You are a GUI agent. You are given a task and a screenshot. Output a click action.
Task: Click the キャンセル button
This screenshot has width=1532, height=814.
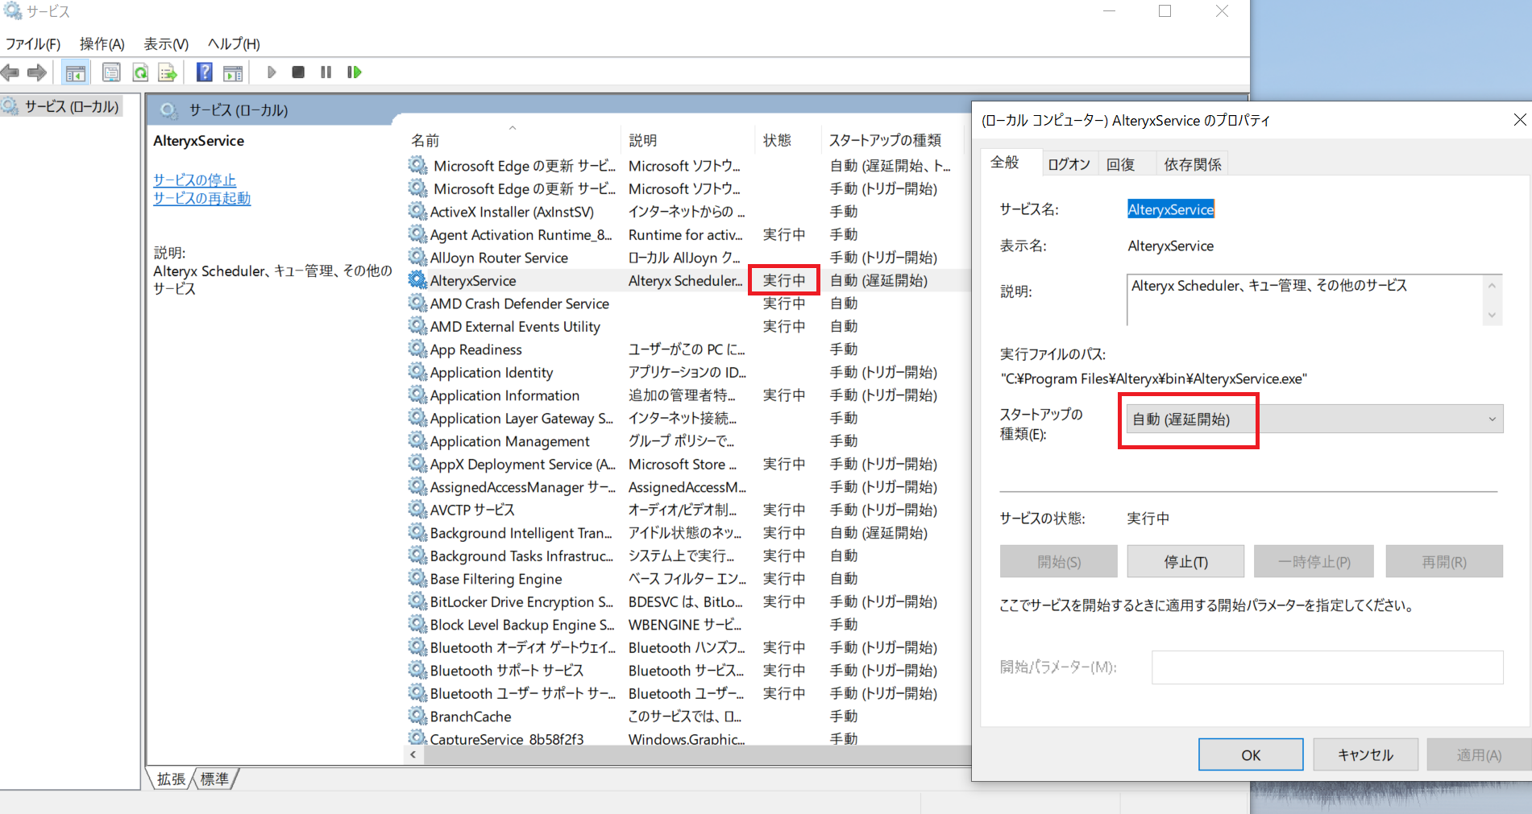click(1365, 755)
